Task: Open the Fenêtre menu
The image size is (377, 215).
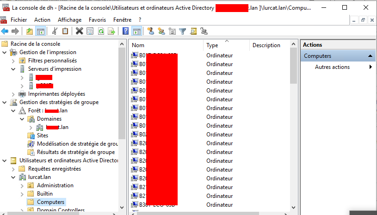Action: tap(122, 20)
